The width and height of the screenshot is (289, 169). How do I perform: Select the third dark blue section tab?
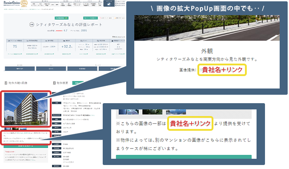[x=82, y=68]
